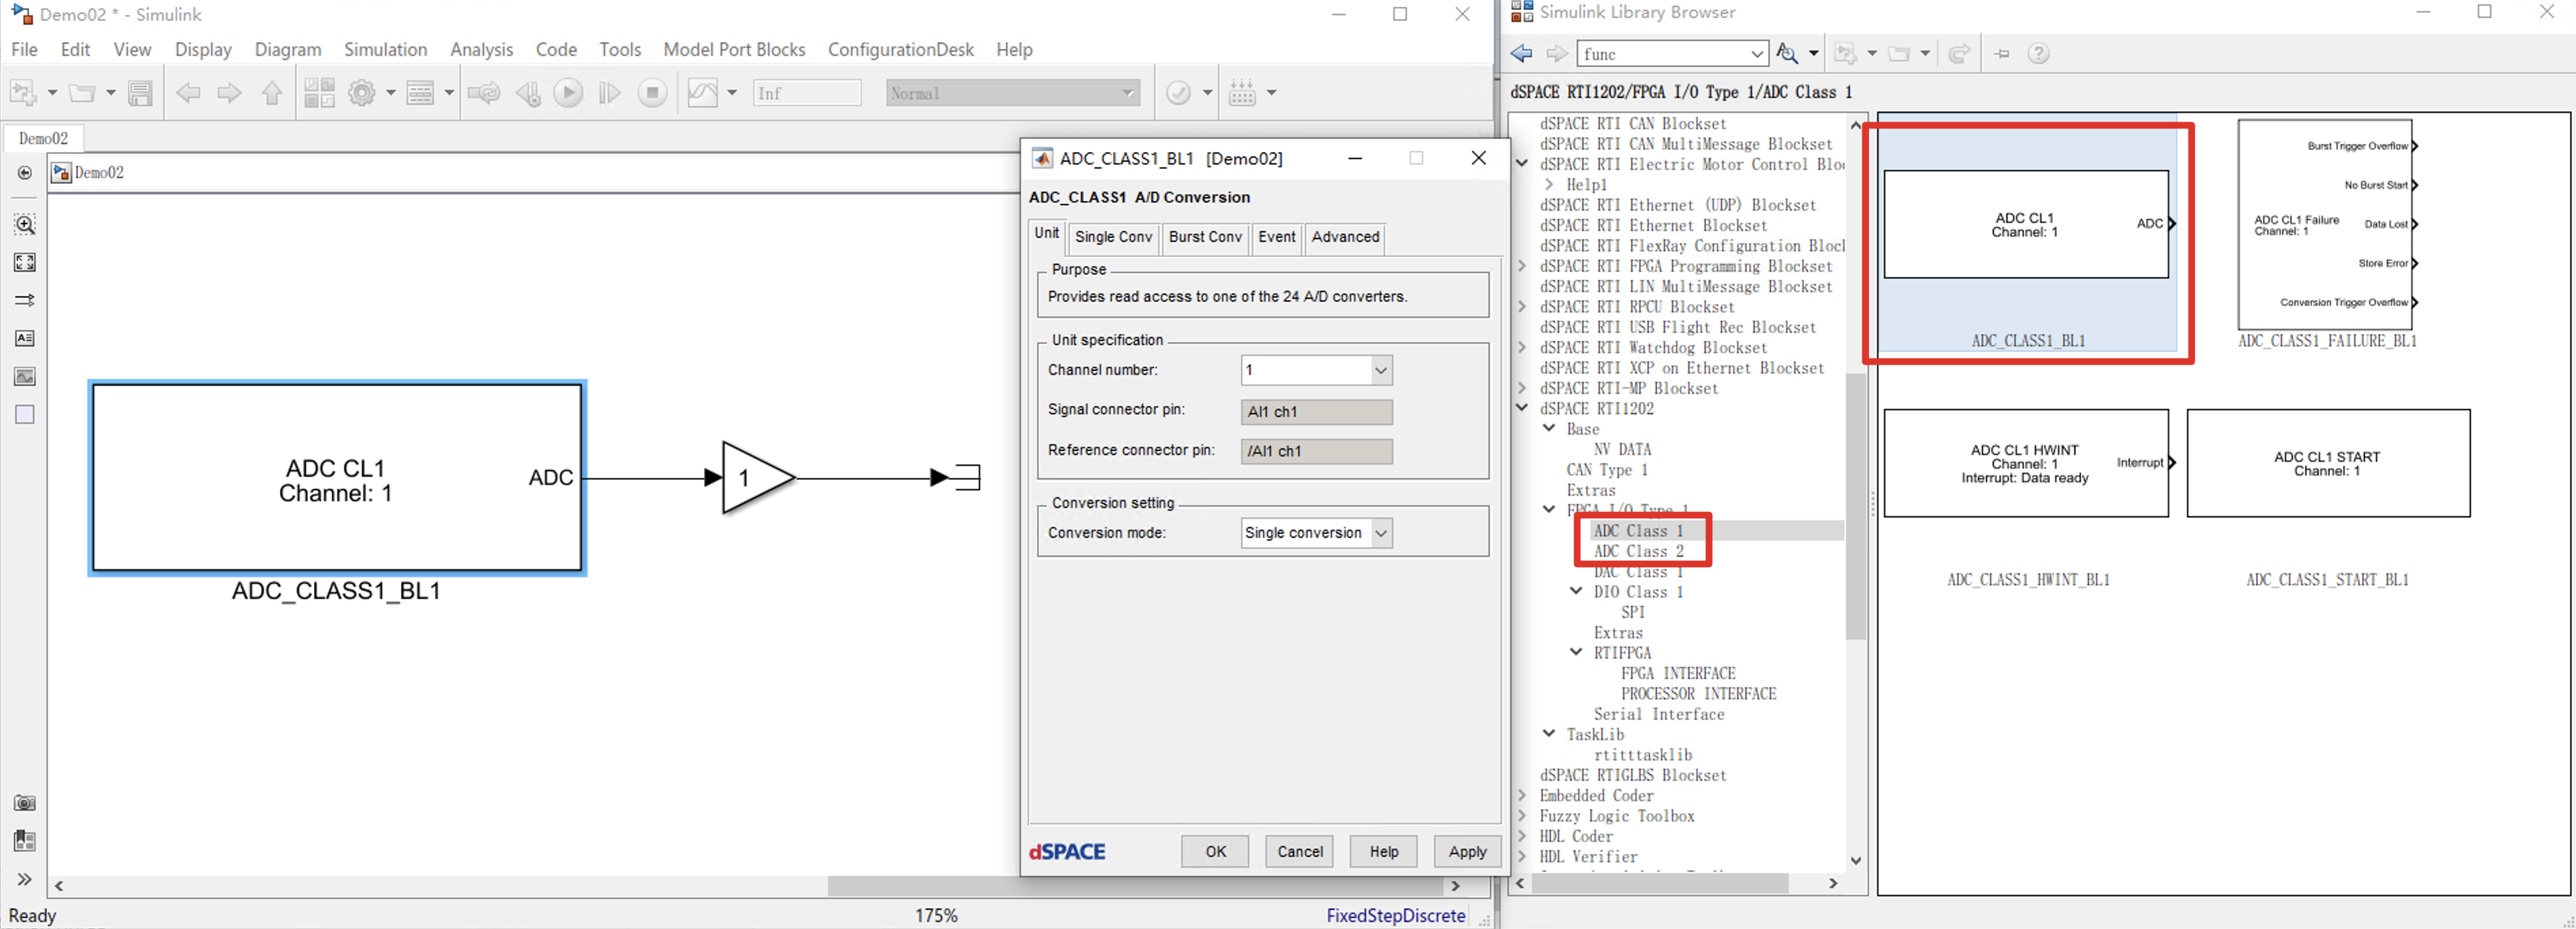The height and width of the screenshot is (929, 2576).
Task: Click the Library Browser search icon
Action: pyautogui.click(x=1787, y=54)
